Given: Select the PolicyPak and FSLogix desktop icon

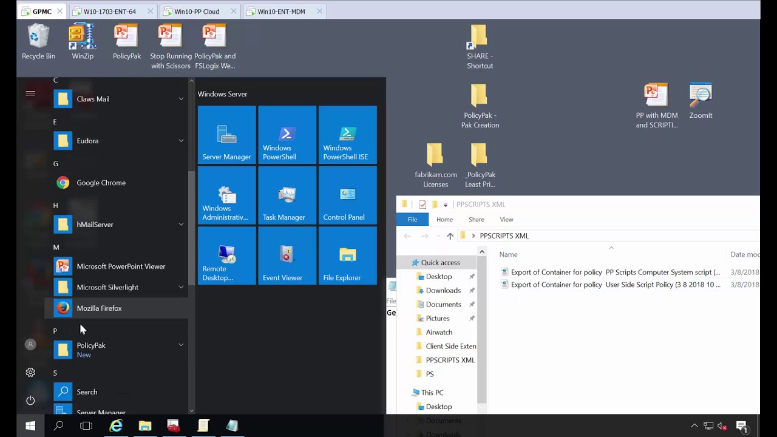Looking at the screenshot, I should pyautogui.click(x=215, y=47).
